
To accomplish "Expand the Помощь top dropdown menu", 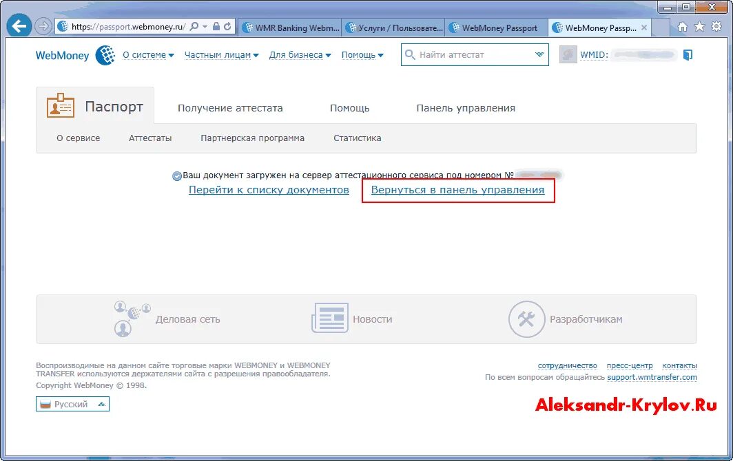I will pos(362,54).
